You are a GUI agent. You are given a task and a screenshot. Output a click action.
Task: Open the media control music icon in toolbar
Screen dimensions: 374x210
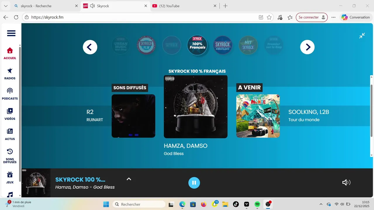pos(280,17)
